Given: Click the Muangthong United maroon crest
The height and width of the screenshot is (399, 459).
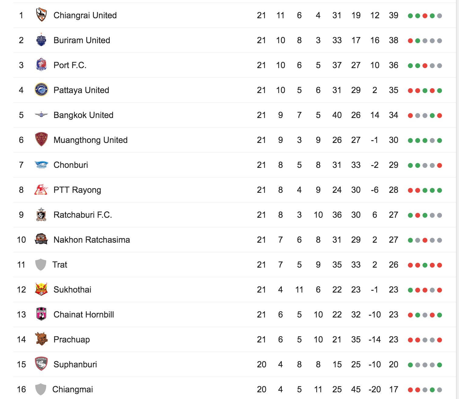Looking at the screenshot, I should [x=41, y=140].
